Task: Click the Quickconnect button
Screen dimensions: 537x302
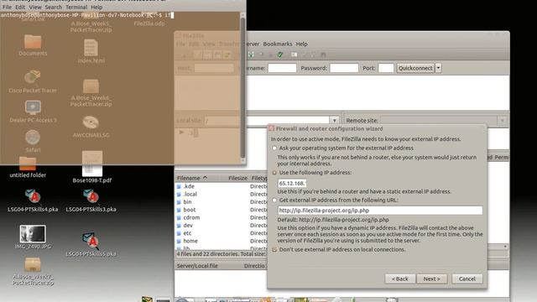Action: (415, 68)
